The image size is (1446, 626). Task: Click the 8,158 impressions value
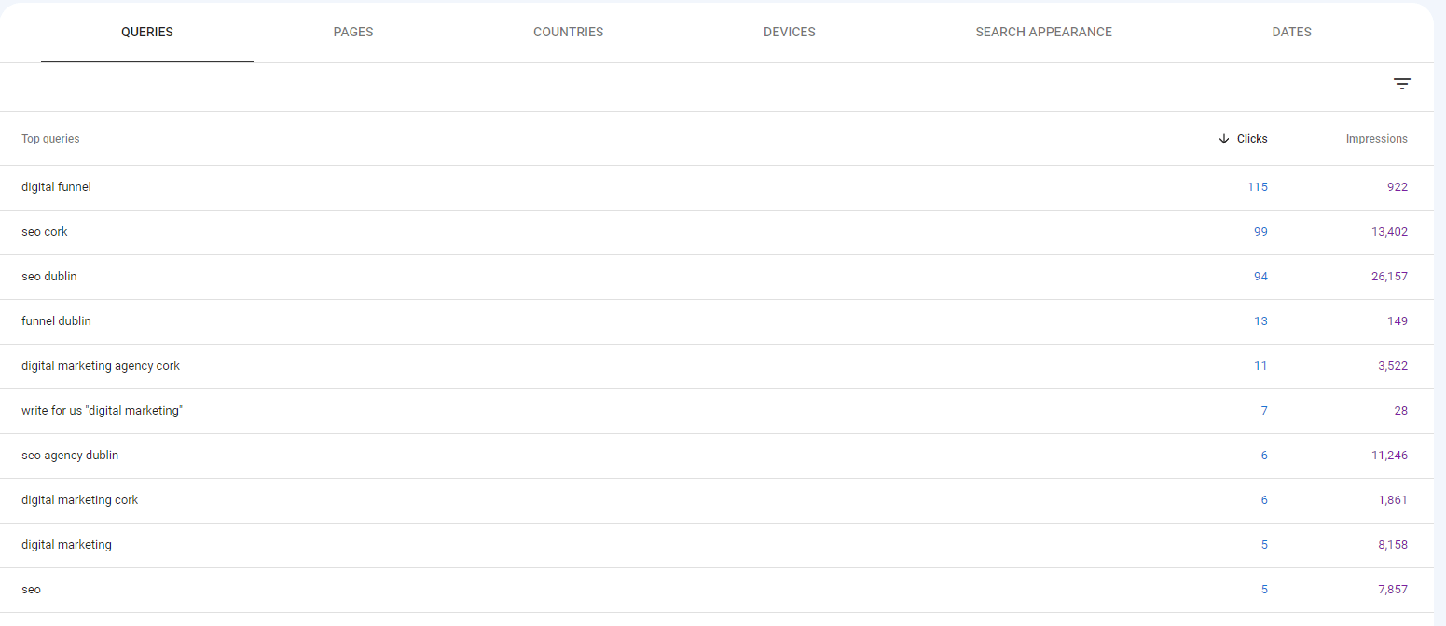[x=1393, y=545]
